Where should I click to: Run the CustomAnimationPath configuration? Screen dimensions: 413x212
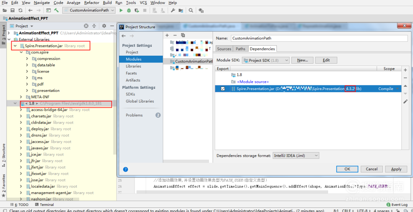tap(121, 10)
